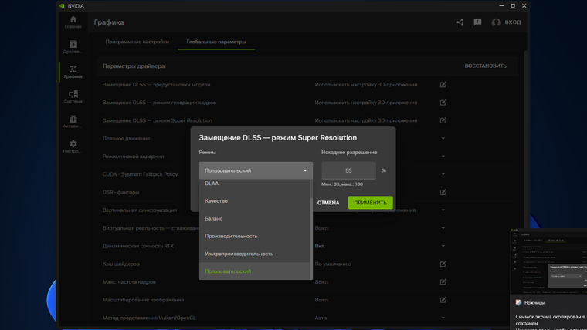Choose Качество from the mode list
This screenshot has width=587, height=330.
(255, 201)
